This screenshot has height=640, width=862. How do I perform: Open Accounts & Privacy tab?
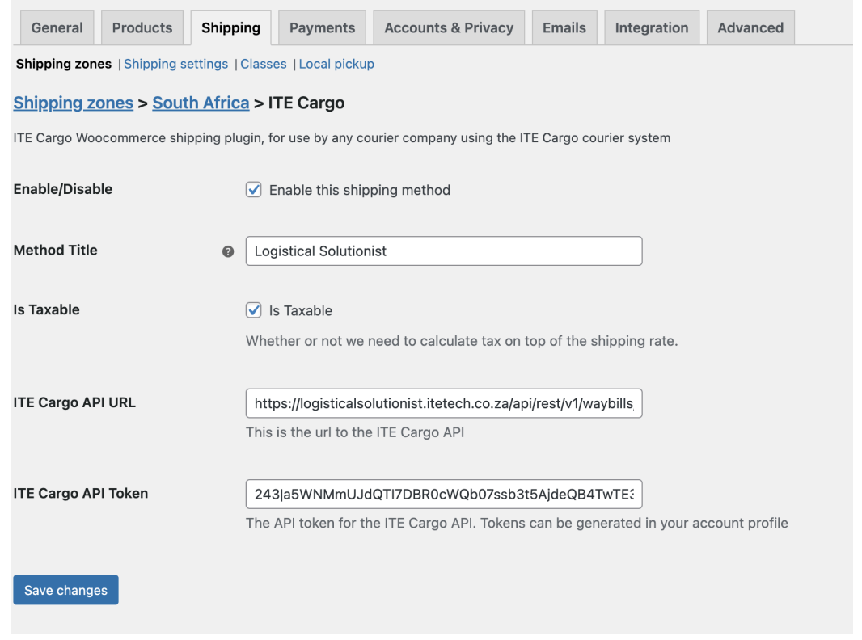tap(449, 27)
